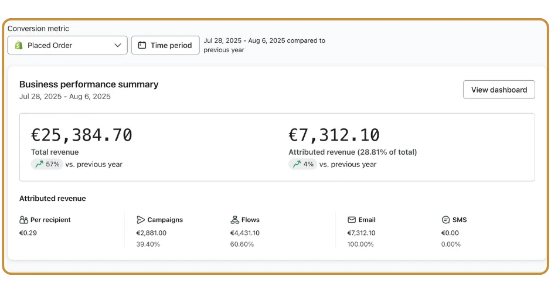The image size is (551, 293).
Task: Open the Placed Order conversion metric dropdown
Action: [67, 45]
